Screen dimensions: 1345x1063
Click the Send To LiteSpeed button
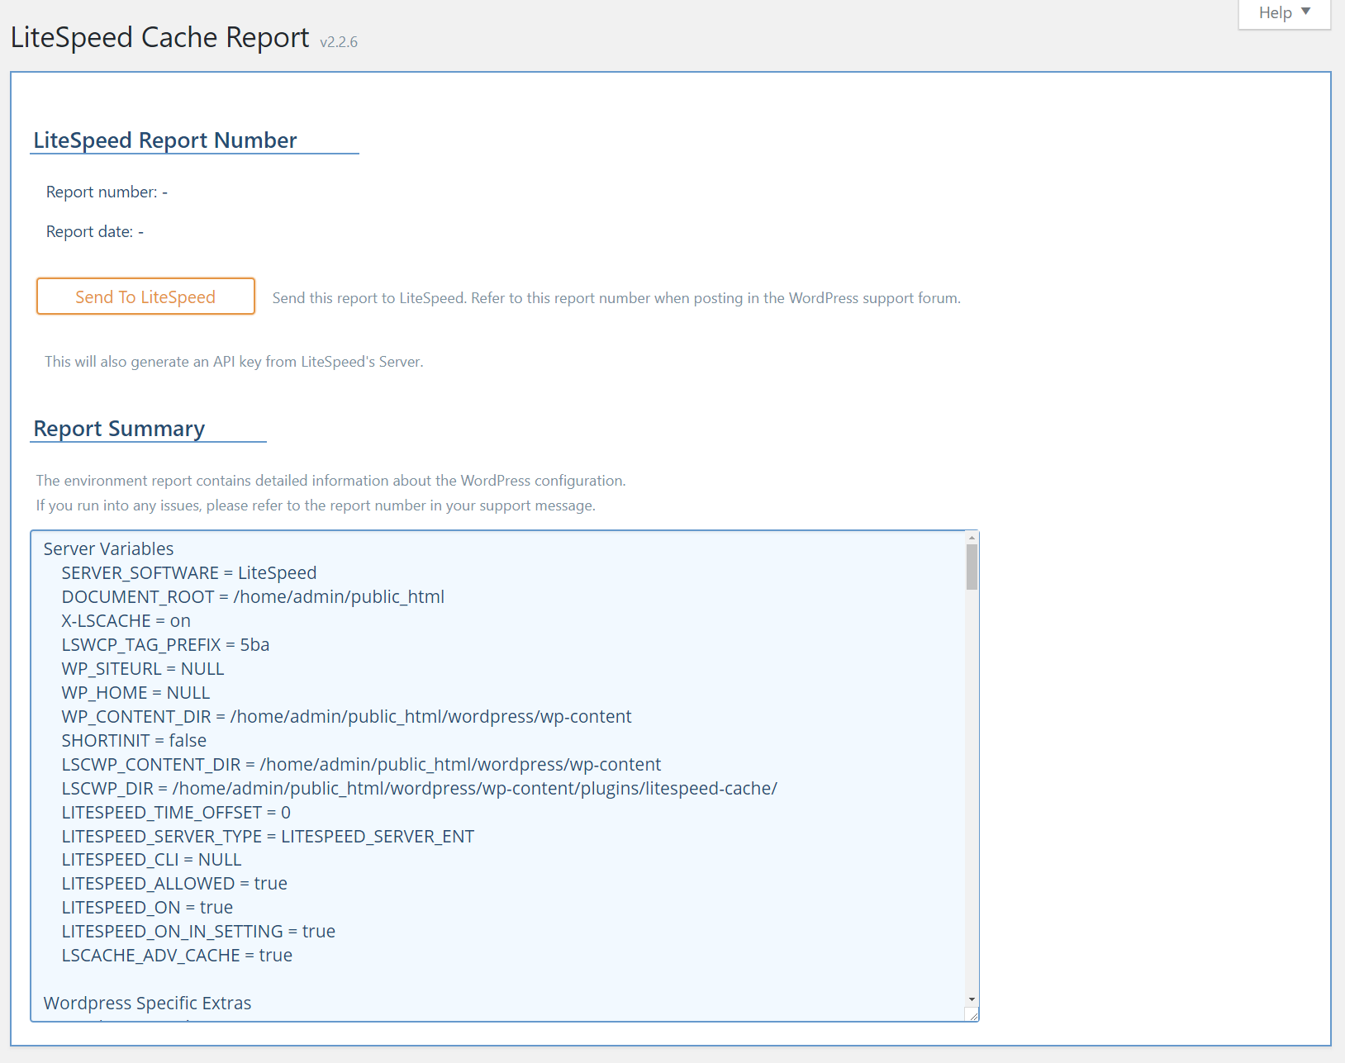145,297
